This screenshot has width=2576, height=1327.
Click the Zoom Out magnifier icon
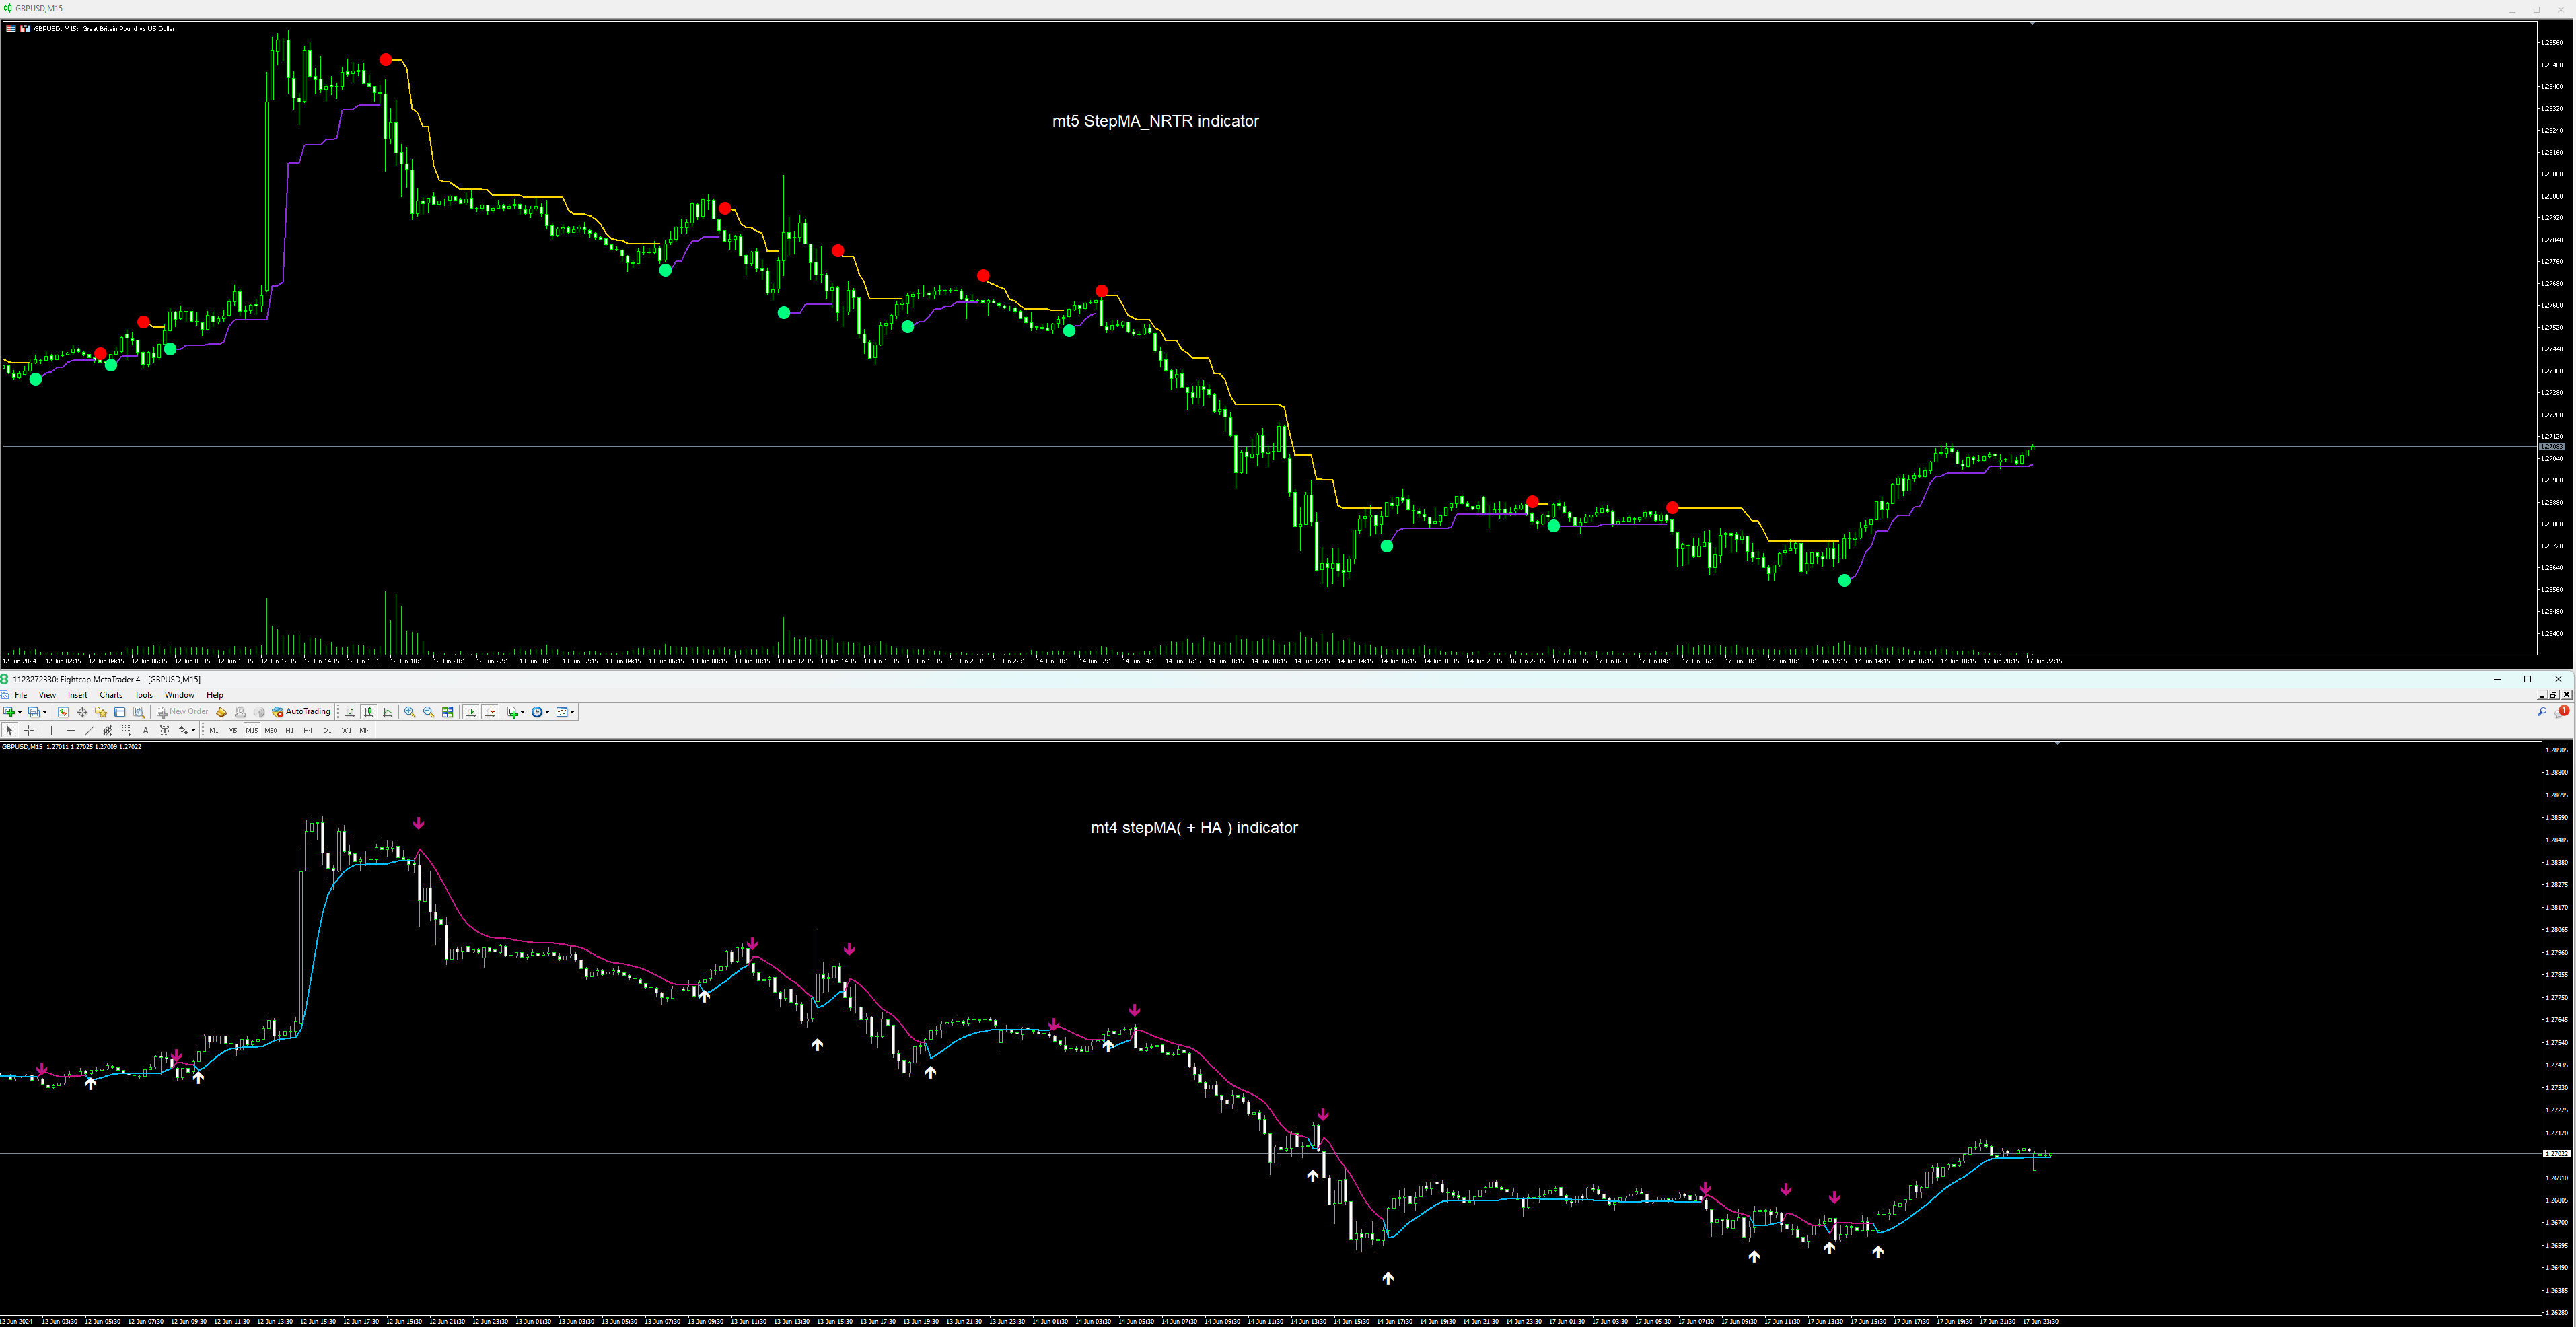click(429, 712)
